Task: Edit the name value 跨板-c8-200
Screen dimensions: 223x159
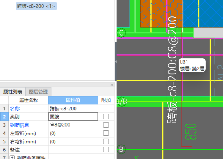Action: click(73, 108)
